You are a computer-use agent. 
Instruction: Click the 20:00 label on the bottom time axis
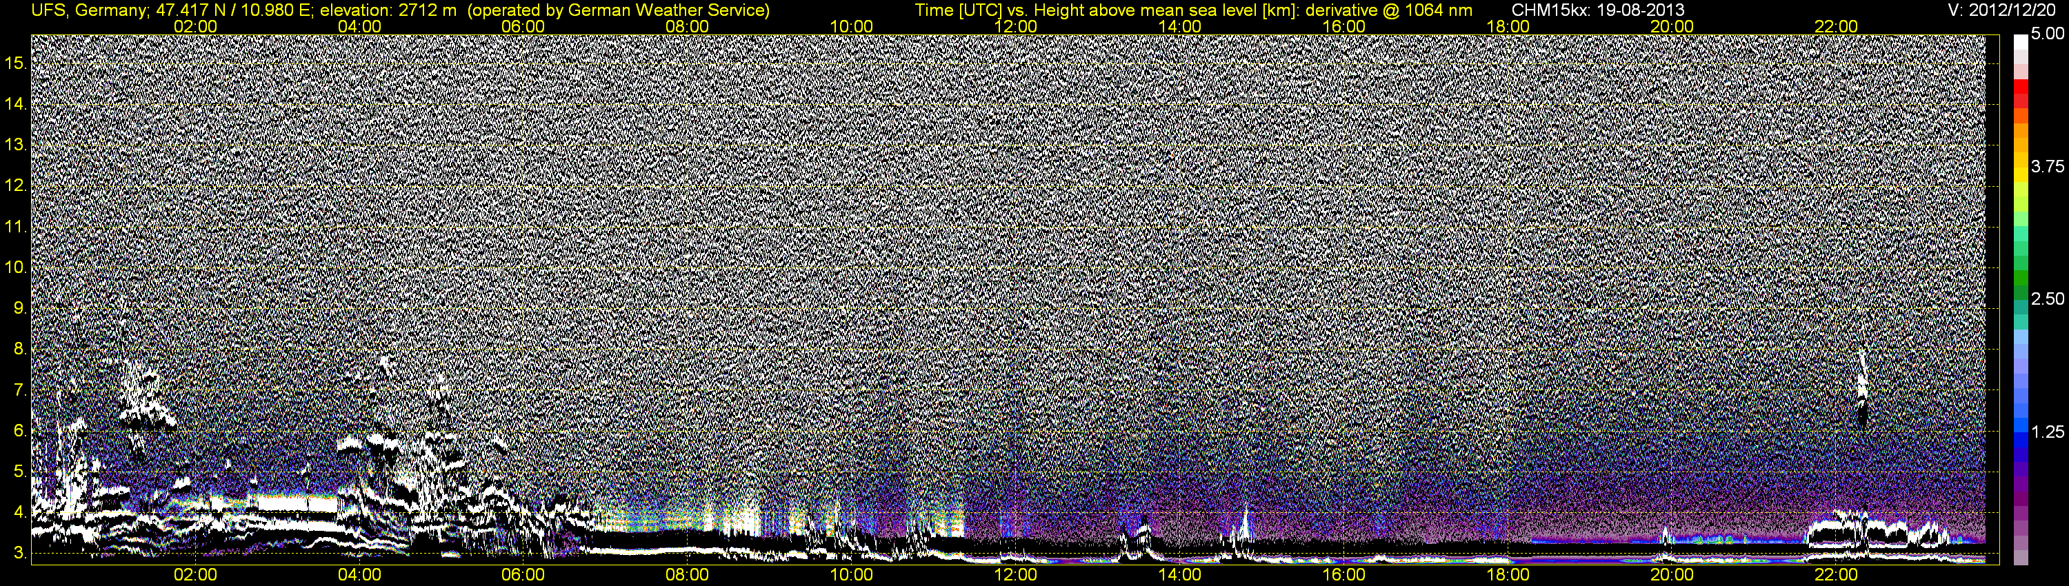(x=1672, y=575)
